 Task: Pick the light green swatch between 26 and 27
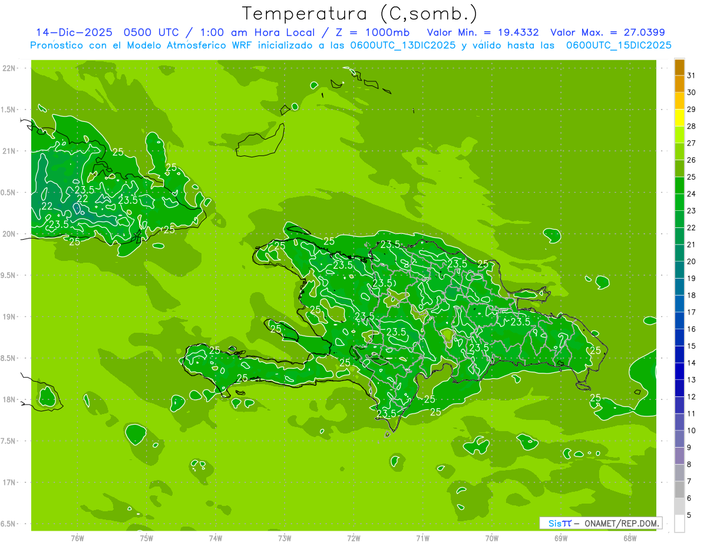[x=680, y=151]
